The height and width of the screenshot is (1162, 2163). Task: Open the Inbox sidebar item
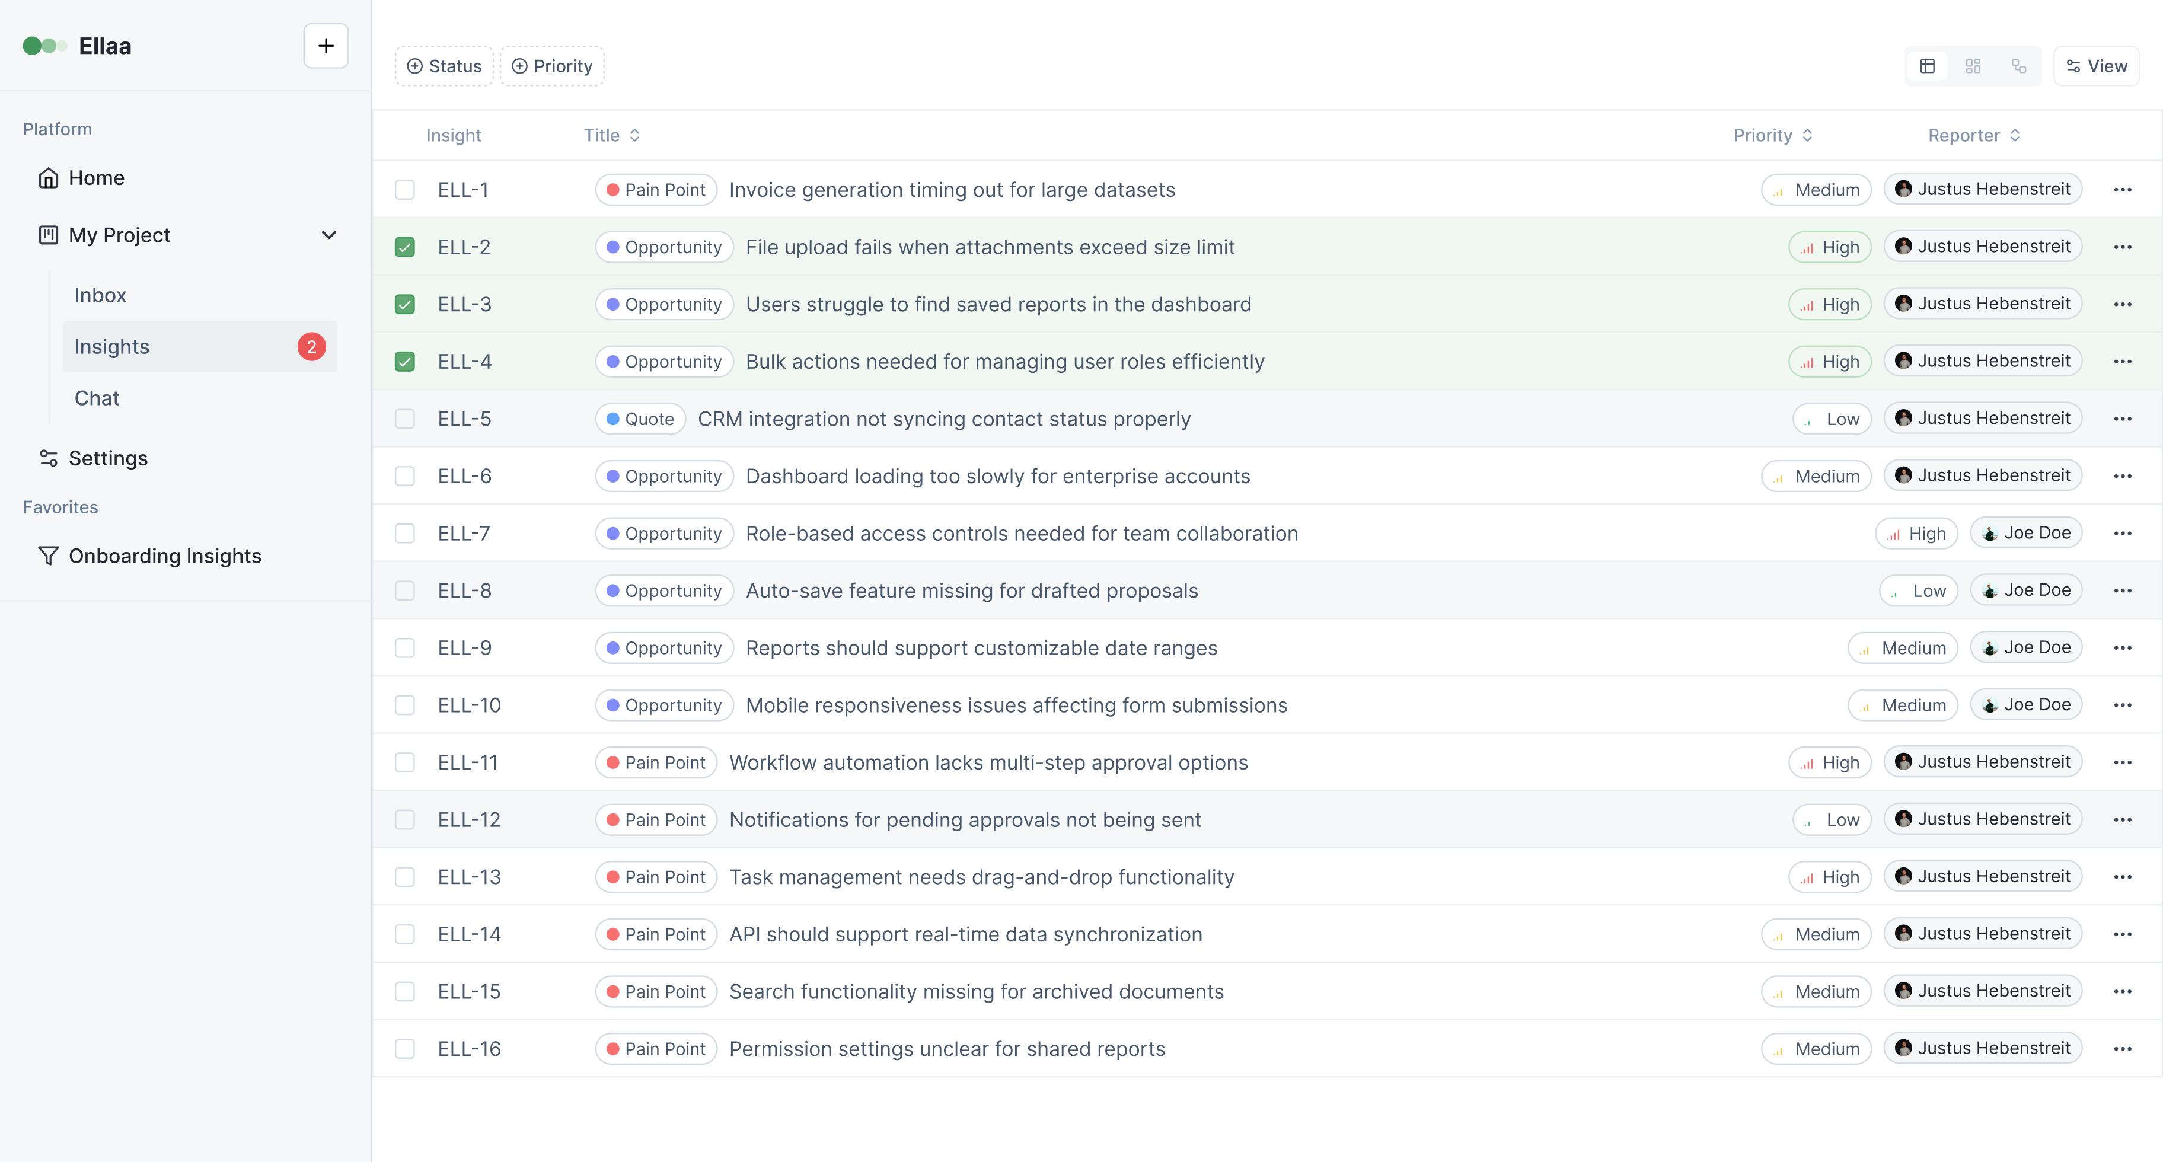[x=100, y=295]
